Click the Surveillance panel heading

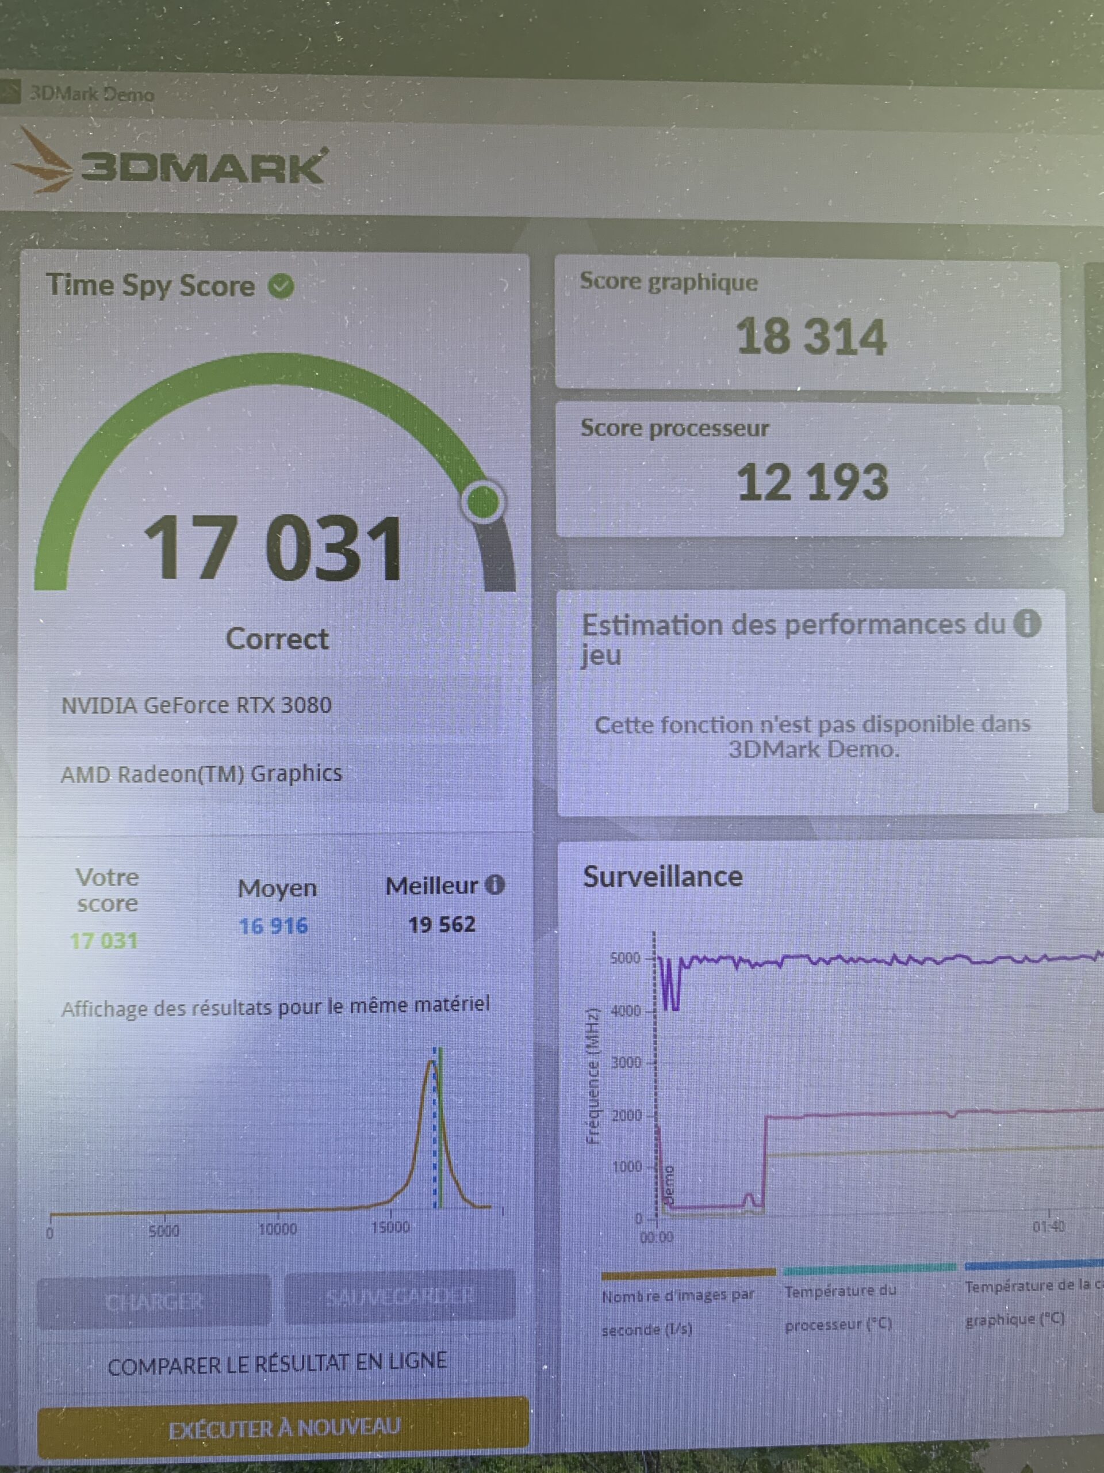(663, 876)
